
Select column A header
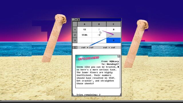coord(85,24)
